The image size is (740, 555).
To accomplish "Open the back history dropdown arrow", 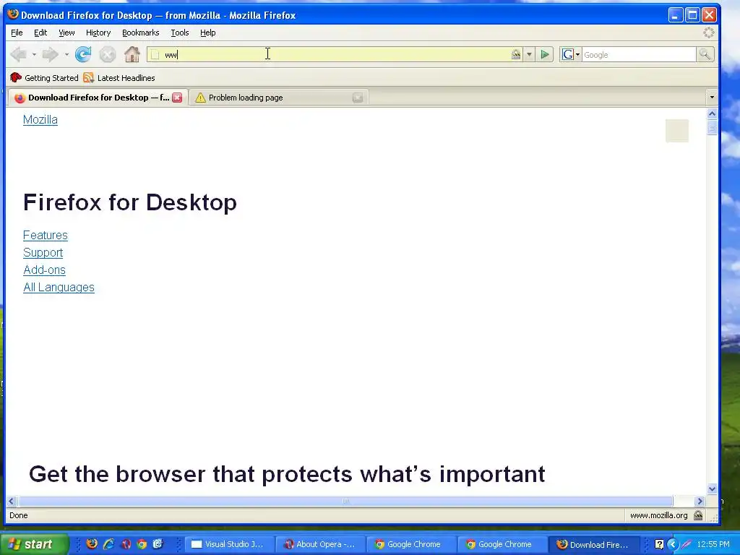I will [34, 55].
